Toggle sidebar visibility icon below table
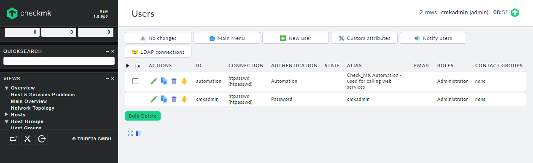533x163 pixels. (139, 133)
